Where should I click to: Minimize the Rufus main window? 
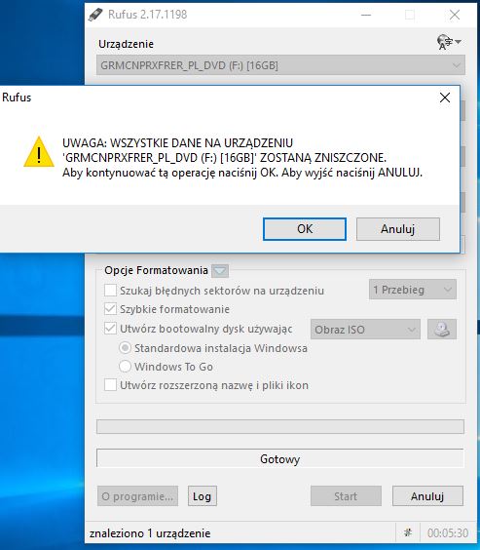tap(366, 15)
